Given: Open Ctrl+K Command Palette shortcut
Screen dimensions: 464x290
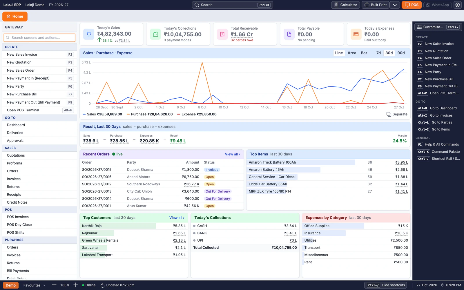Looking at the screenshot, I should (x=438, y=152).
